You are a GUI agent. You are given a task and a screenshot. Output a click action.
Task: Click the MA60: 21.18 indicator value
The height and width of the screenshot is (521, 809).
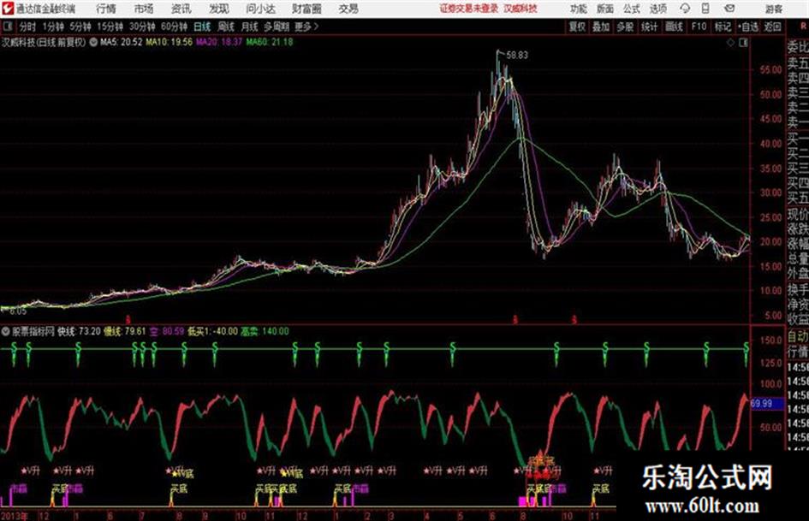click(270, 42)
